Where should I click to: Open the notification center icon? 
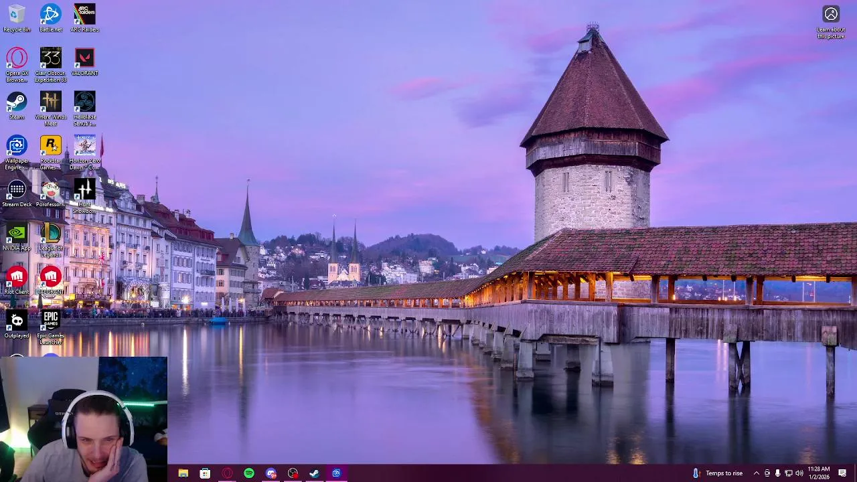(x=842, y=473)
